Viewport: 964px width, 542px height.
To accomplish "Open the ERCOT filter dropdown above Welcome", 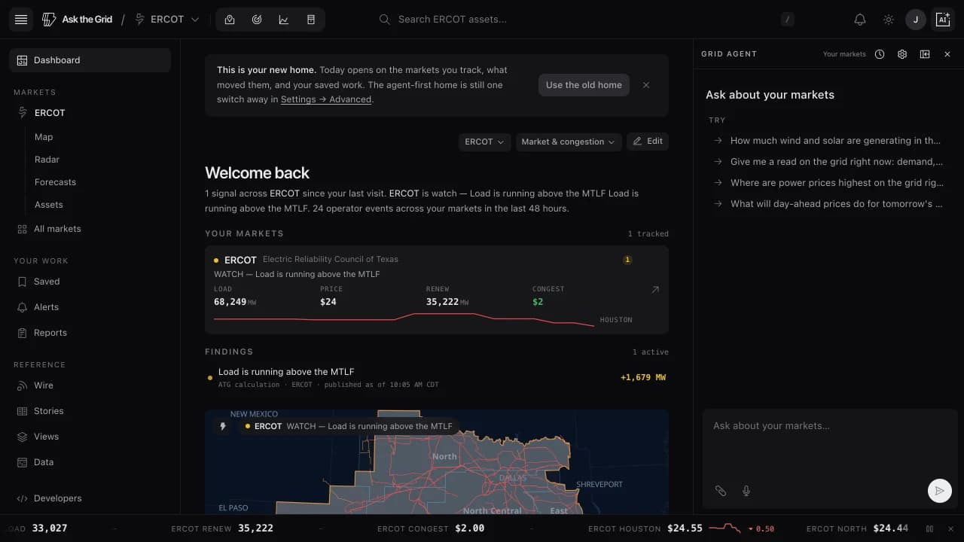I will pyautogui.click(x=485, y=142).
